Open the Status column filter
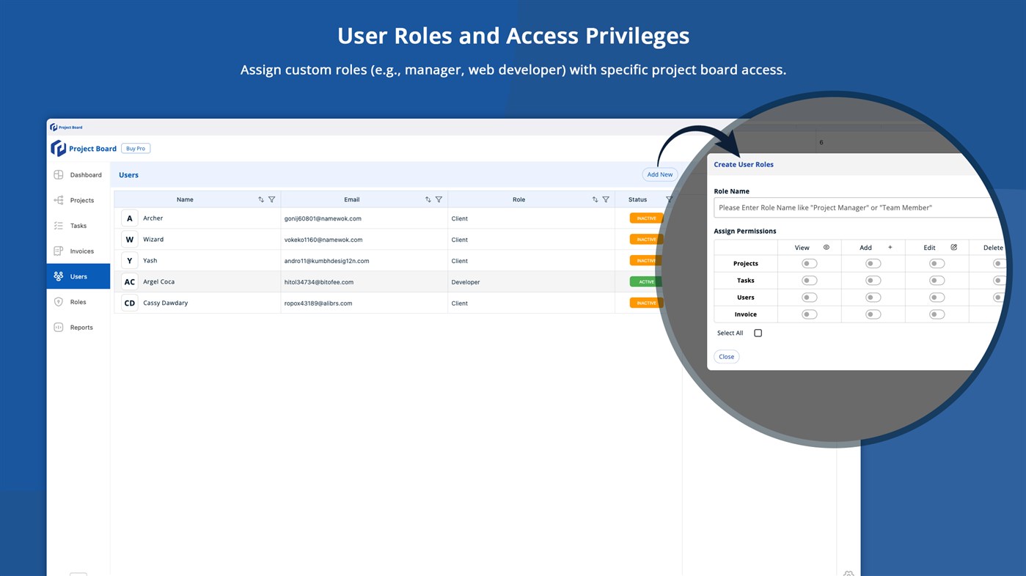This screenshot has width=1026, height=576. point(668,199)
